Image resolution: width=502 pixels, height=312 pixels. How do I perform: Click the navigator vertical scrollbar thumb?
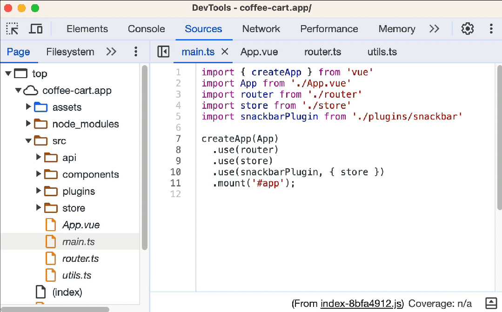pyautogui.click(x=144, y=158)
